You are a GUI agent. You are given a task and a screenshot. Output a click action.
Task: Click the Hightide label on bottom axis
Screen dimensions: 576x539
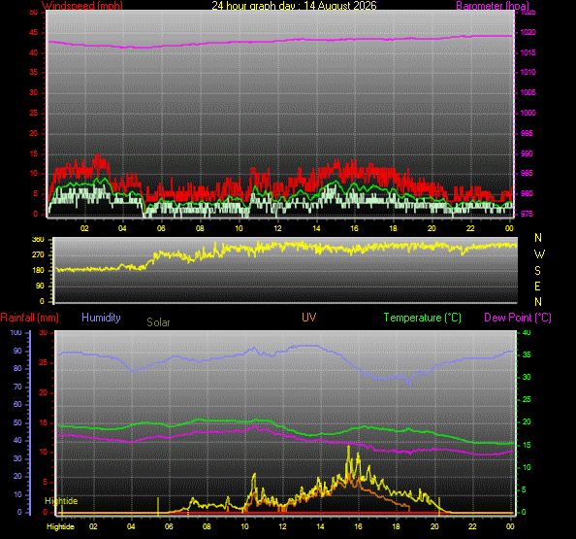tap(61, 526)
